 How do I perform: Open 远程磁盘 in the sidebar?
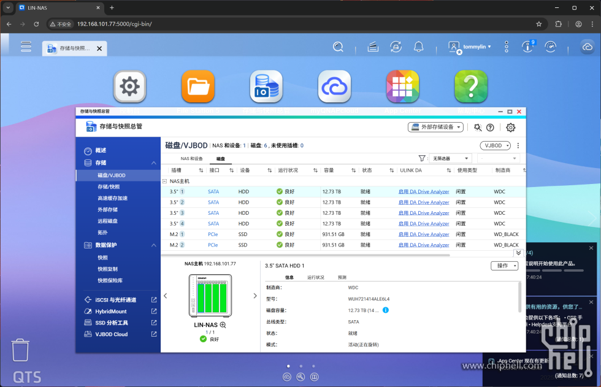pos(107,221)
